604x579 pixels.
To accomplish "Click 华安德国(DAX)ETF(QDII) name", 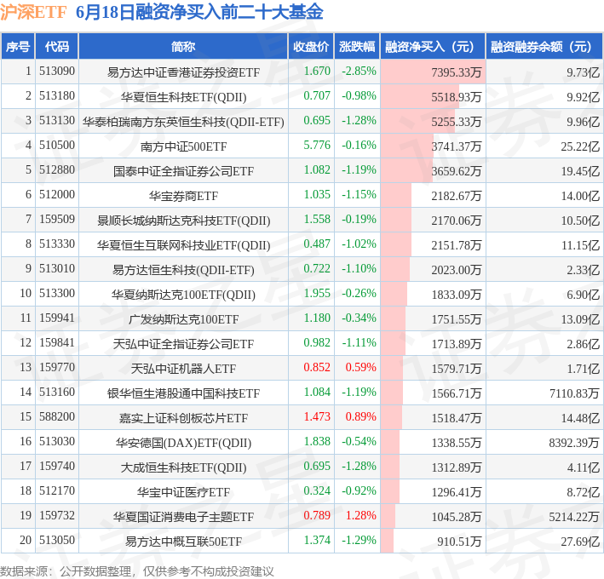I will 183,442.
